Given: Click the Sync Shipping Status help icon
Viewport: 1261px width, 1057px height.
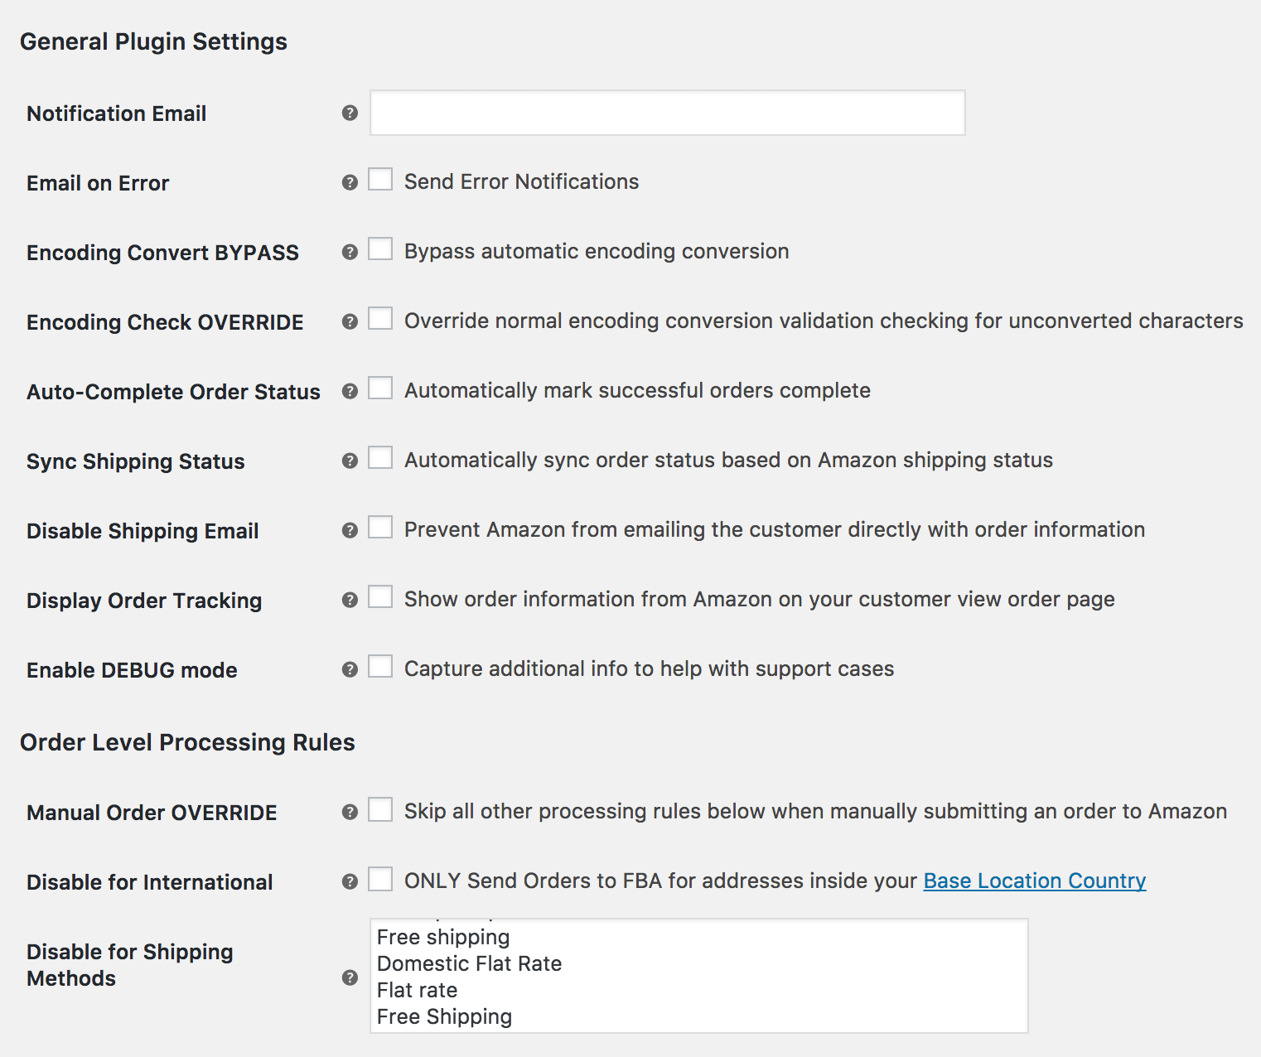Looking at the screenshot, I should point(349,460).
